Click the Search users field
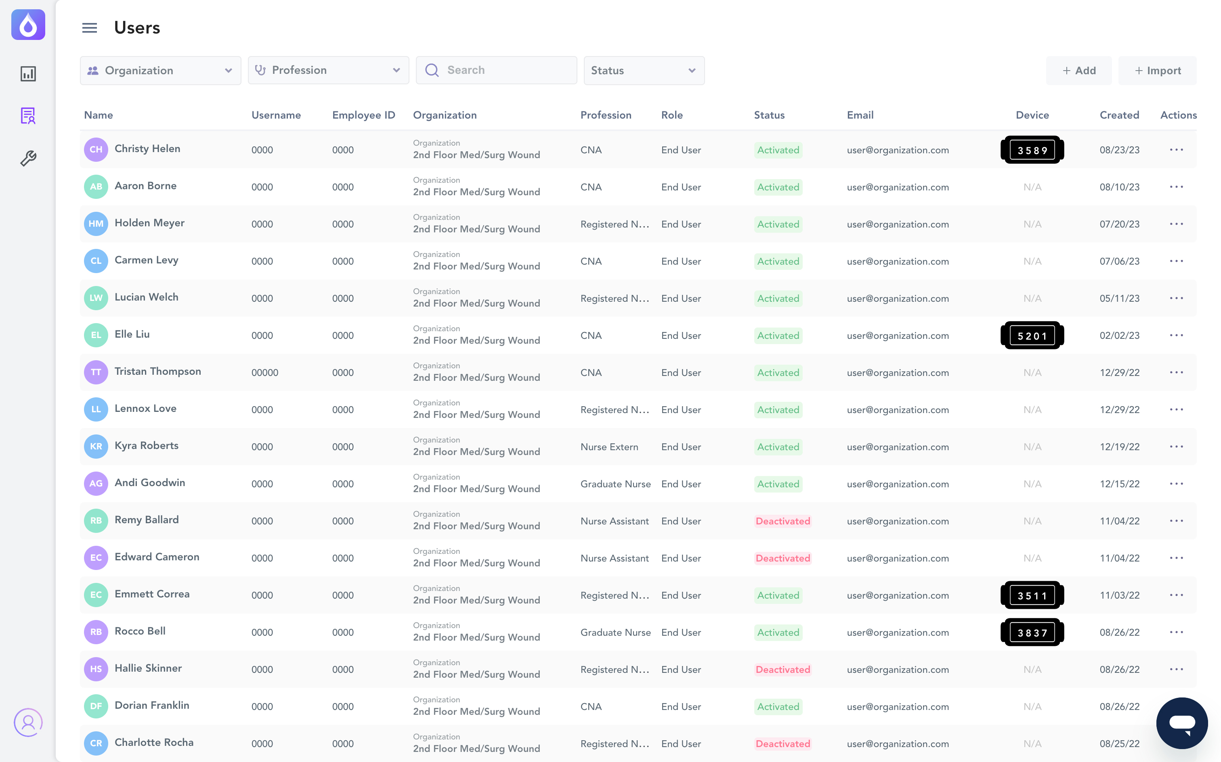 (496, 71)
